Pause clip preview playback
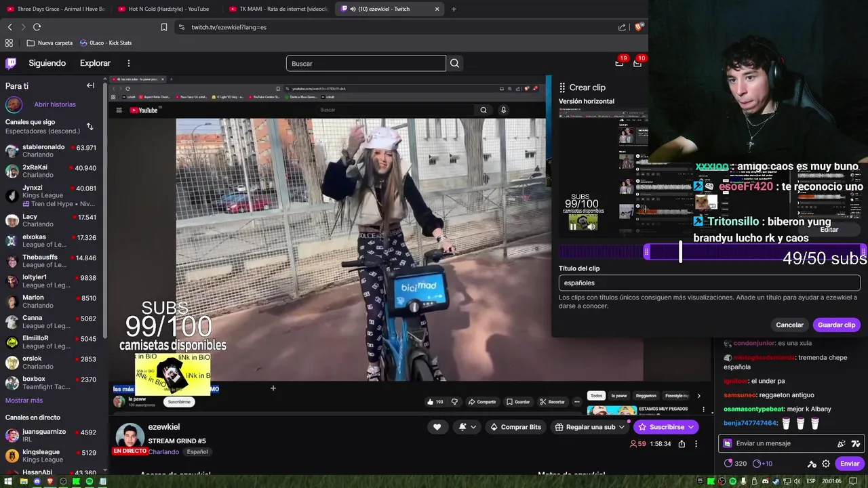Screen dimensions: 868x488 (x=573, y=226)
